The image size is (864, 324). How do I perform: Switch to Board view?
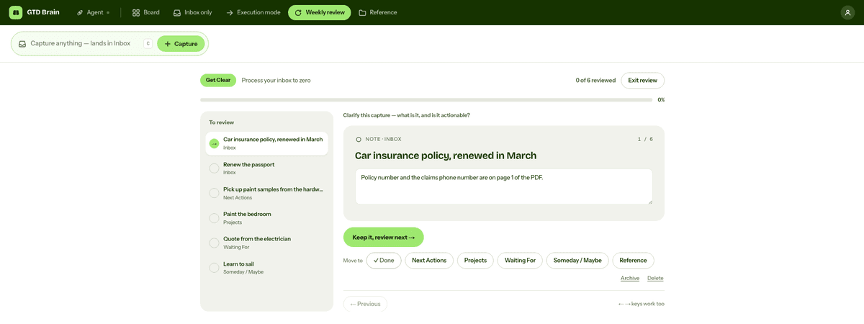(x=146, y=12)
